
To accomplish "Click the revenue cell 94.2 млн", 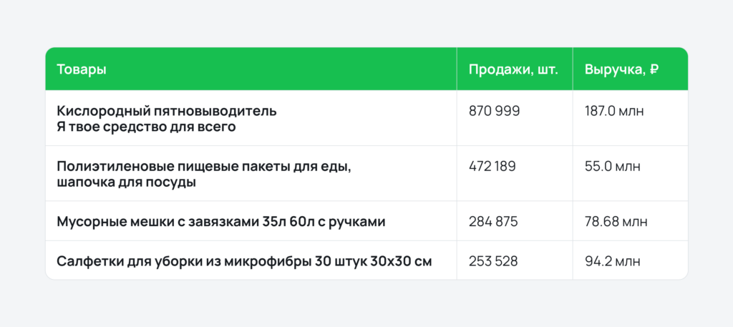I will coord(613,261).
